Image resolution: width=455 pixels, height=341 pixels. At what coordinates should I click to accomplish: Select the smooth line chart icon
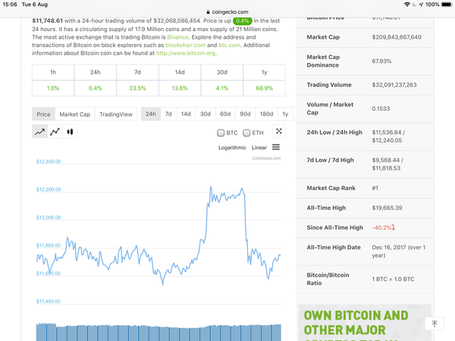tap(39, 132)
